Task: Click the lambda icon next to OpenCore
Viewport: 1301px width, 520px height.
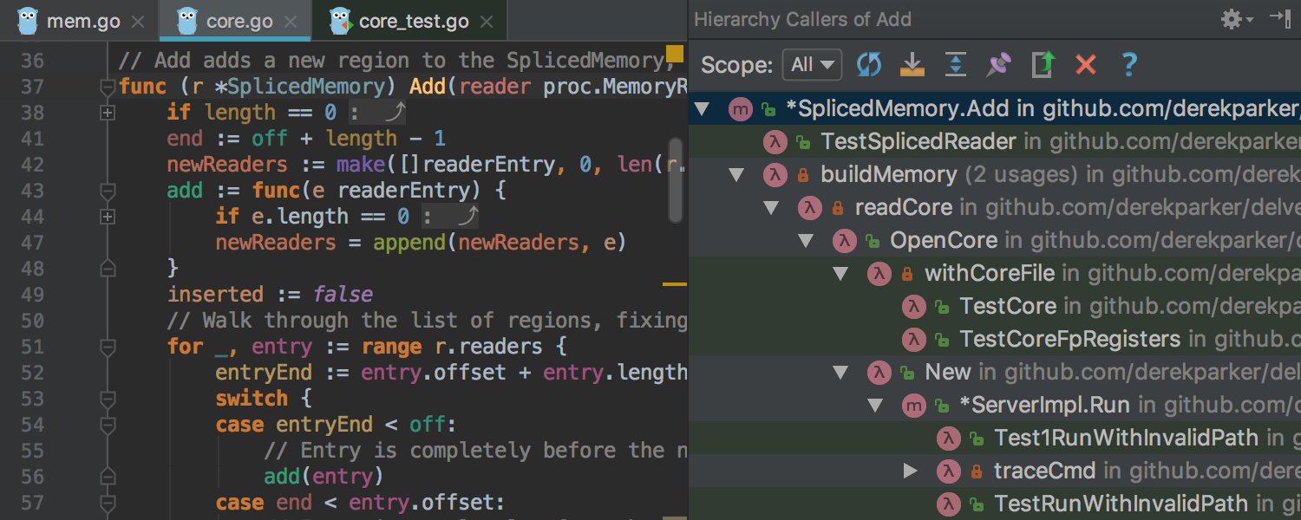Action: 845,241
